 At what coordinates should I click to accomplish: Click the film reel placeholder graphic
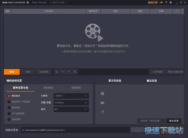(x=94, y=32)
